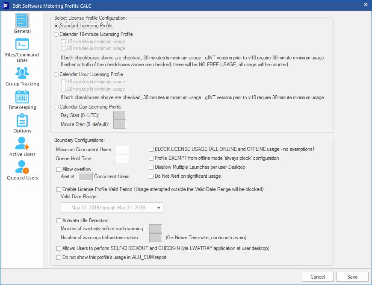
Task: Close the Edit Software Metering Profile dialog
Action: click(x=366, y=5)
